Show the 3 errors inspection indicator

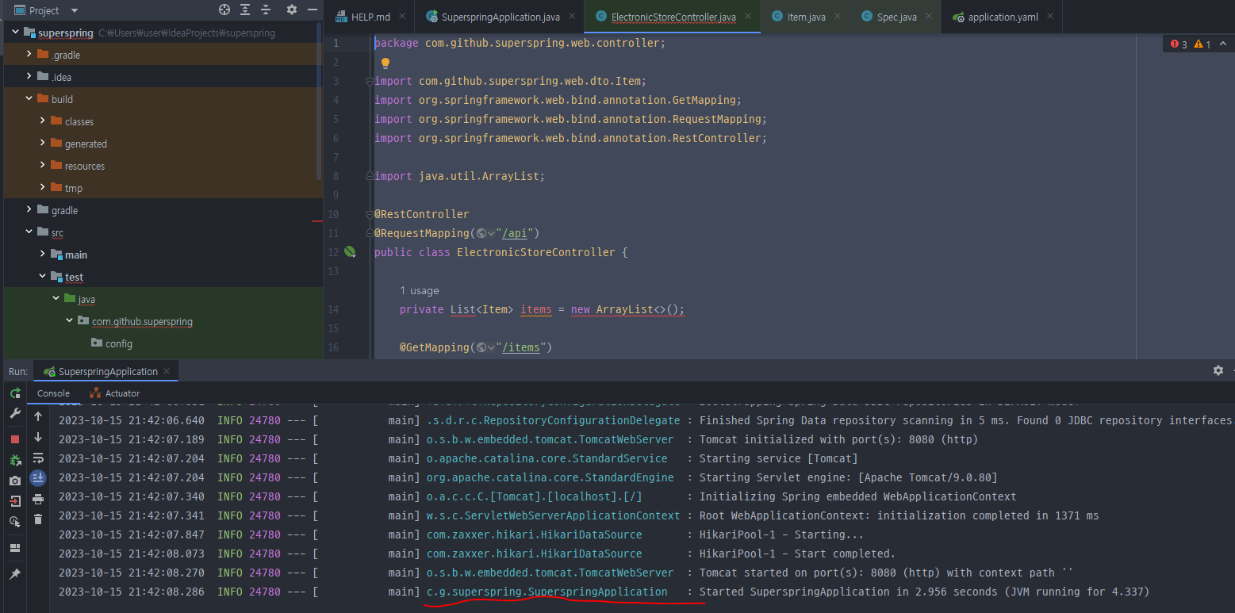(x=1179, y=44)
